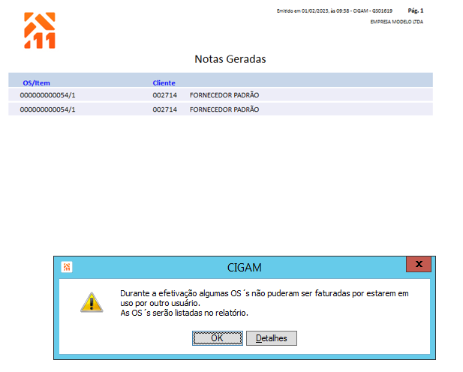Click the CIGAM title in dialog bar
The height and width of the screenshot is (372, 463).
point(244,268)
